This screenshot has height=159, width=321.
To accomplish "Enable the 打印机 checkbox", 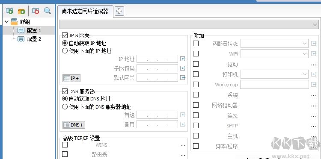I will click(196, 74).
